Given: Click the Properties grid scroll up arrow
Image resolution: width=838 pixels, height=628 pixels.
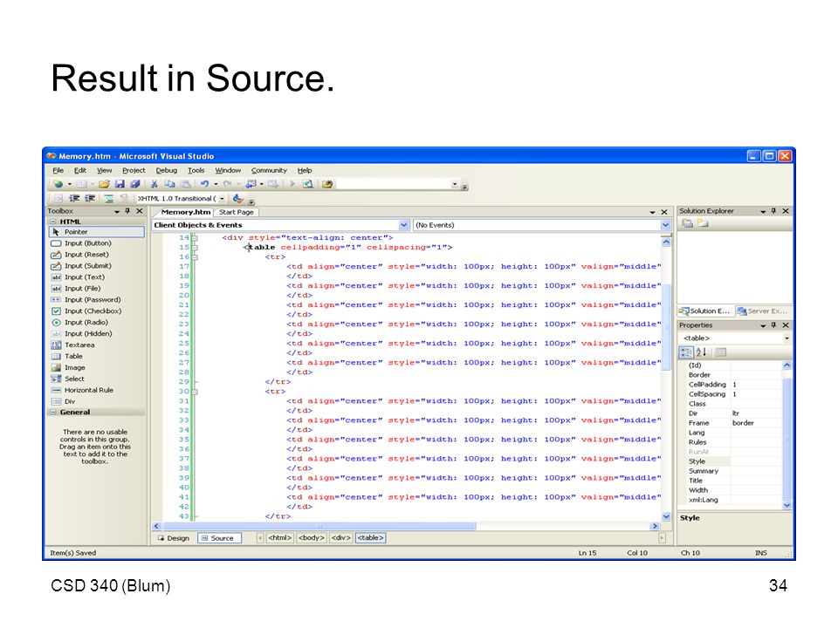Looking at the screenshot, I should 786,365.
